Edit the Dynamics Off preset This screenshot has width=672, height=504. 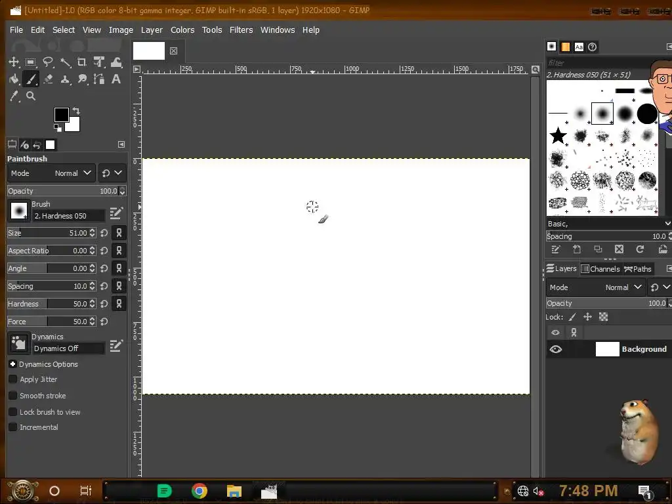click(116, 345)
